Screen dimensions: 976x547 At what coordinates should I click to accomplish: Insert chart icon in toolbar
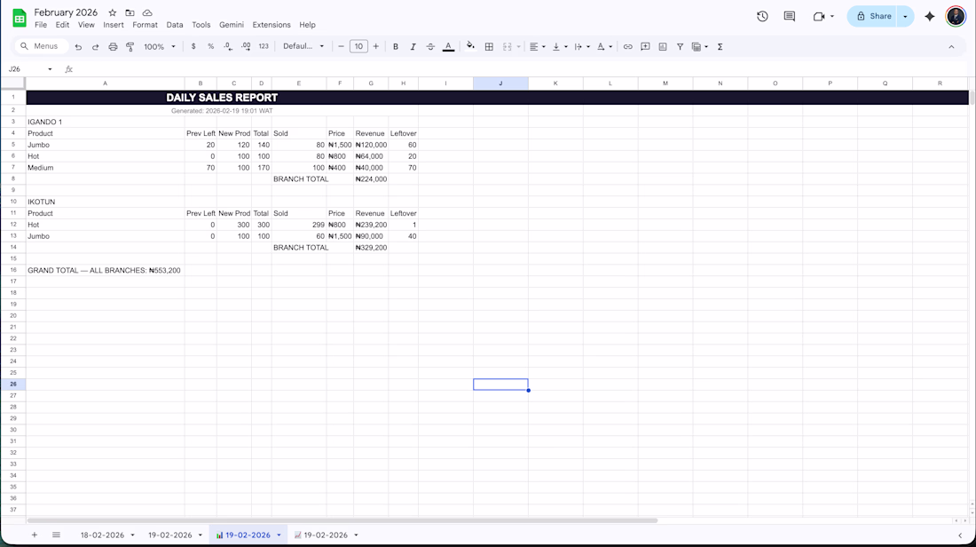click(x=662, y=47)
